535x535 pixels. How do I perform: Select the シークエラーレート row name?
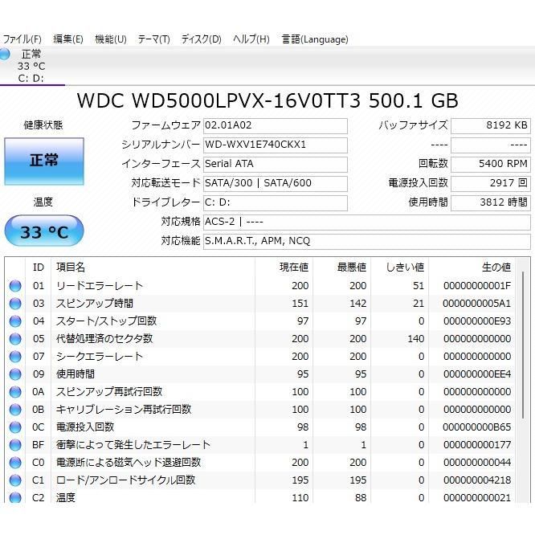click(100, 357)
